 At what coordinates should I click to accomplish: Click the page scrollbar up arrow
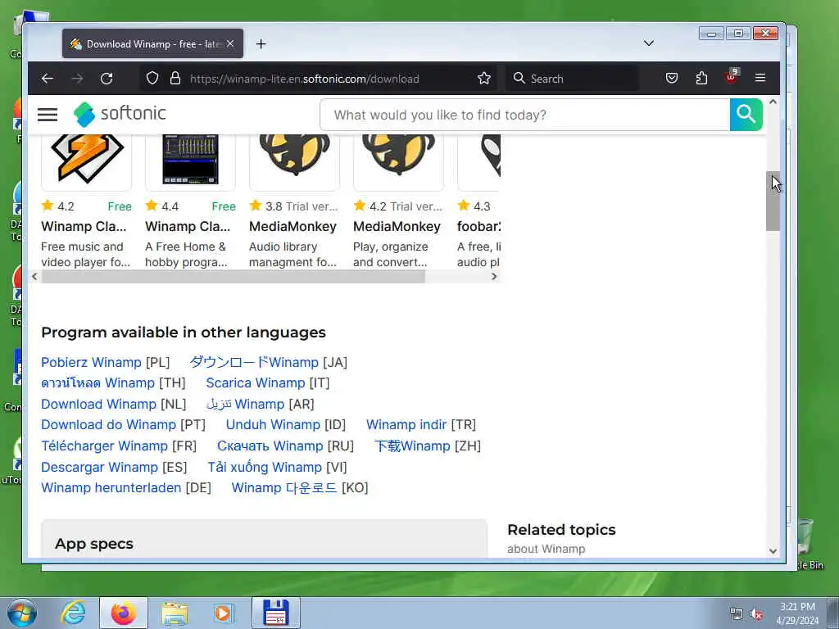[773, 102]
